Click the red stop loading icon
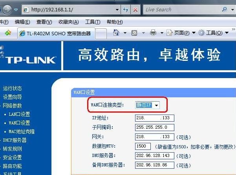 (x=135, y=10)
